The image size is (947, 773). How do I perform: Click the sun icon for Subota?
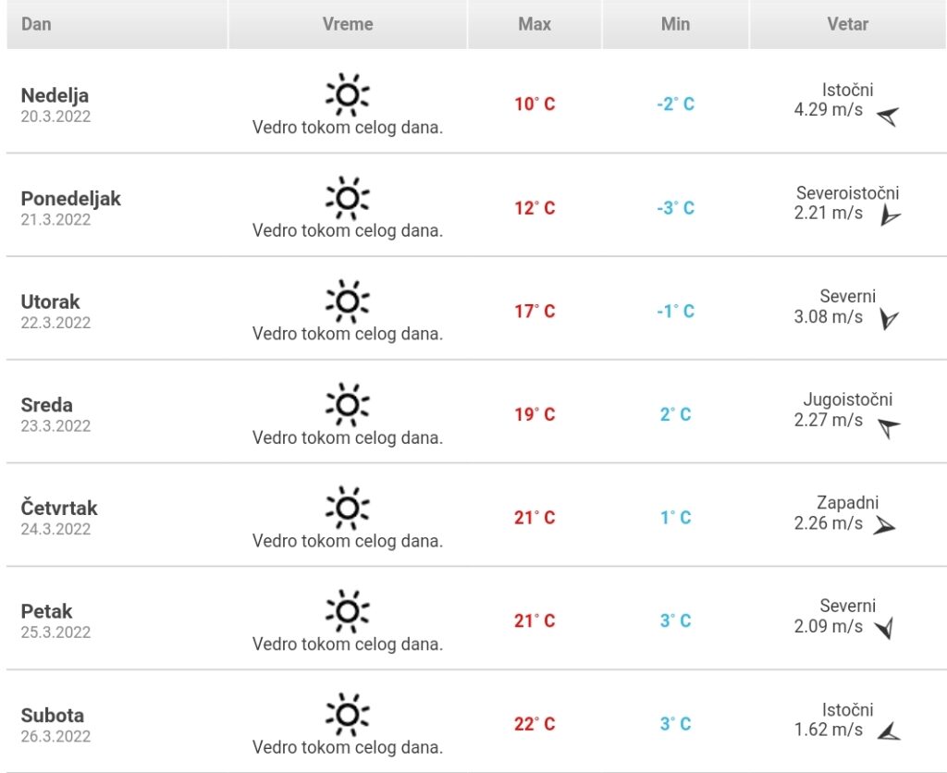click(348, 715)
